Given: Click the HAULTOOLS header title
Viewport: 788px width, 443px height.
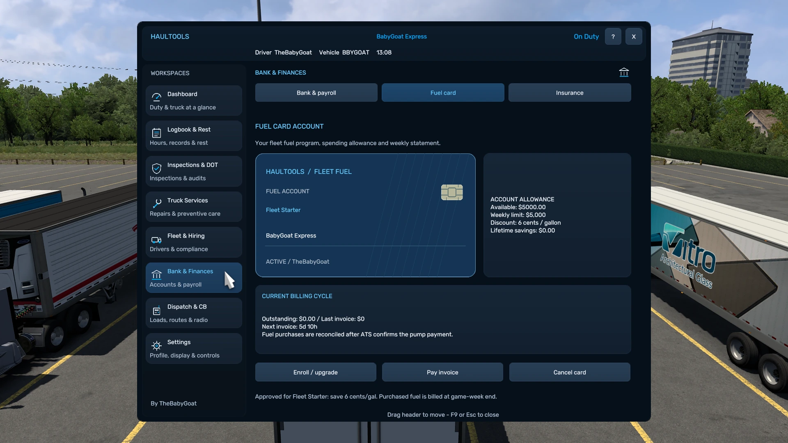Looking at the screenshot, I should [x=170, y=37].
